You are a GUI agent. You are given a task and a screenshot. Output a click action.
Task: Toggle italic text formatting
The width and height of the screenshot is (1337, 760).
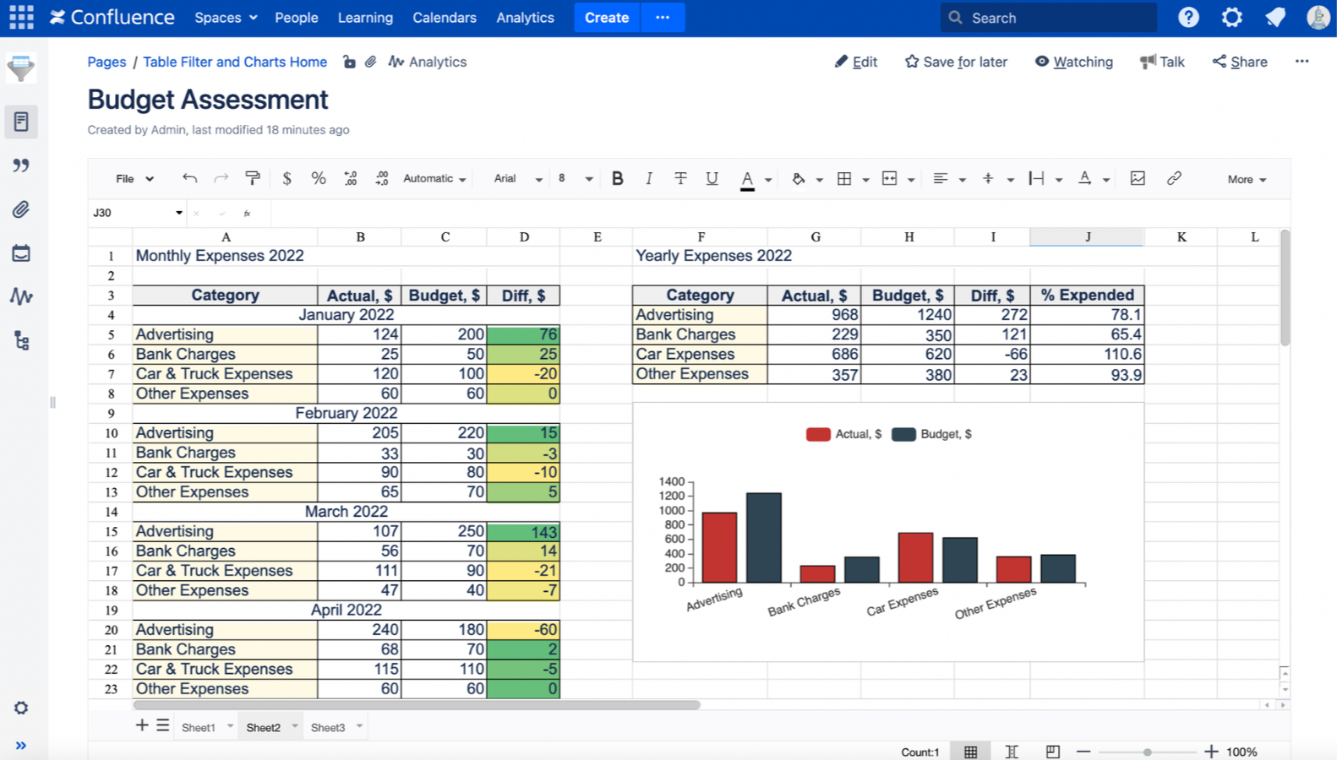[648, 178]
